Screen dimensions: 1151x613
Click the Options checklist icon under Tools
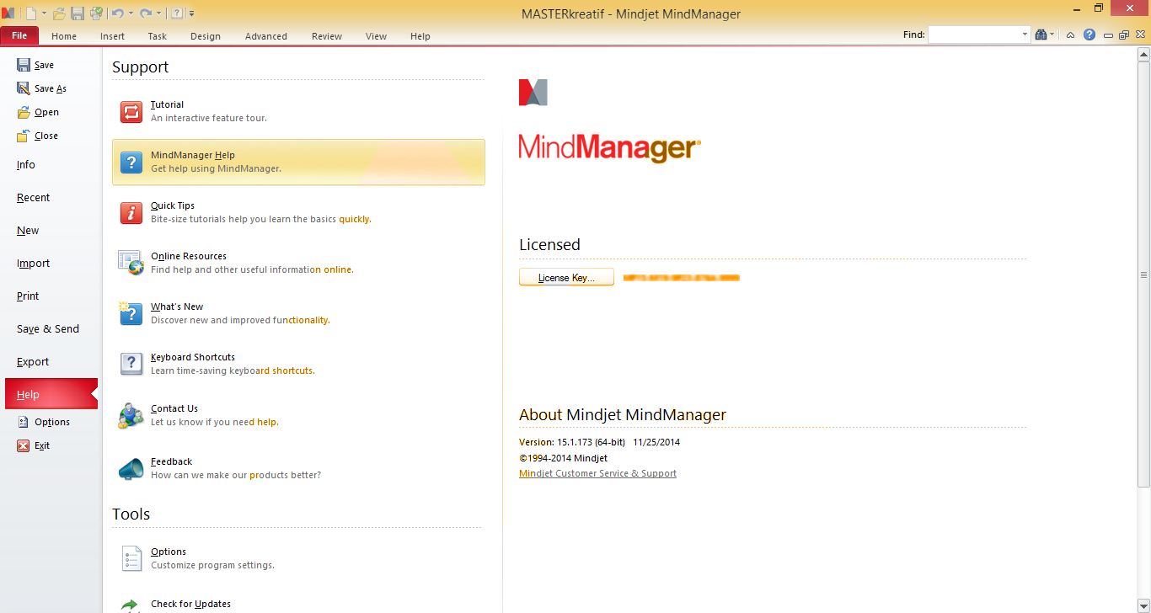[x=131, y=559]
